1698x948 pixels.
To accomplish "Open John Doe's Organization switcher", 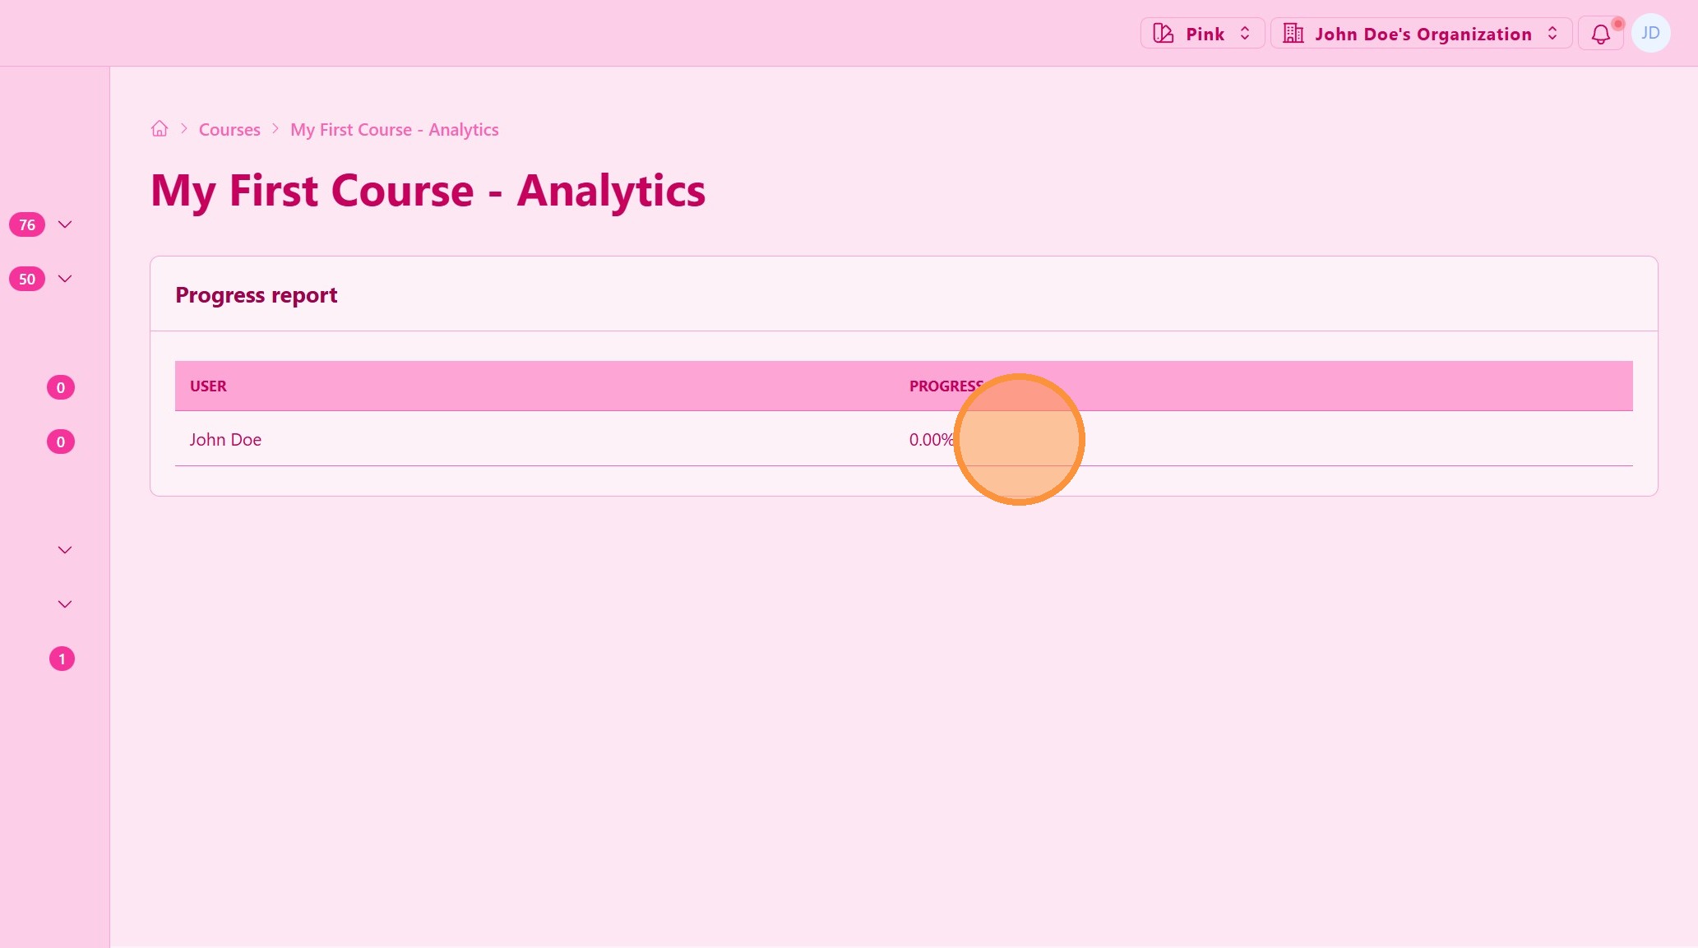I will point(1422,34).
